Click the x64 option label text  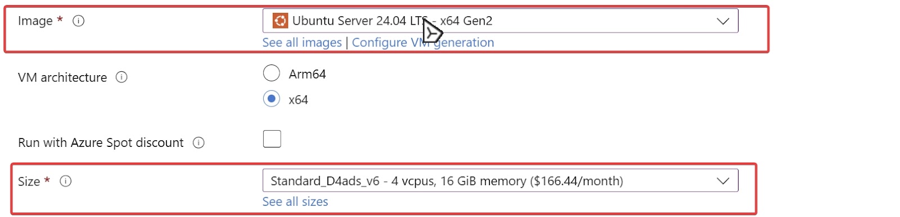[x=298, y=100]
